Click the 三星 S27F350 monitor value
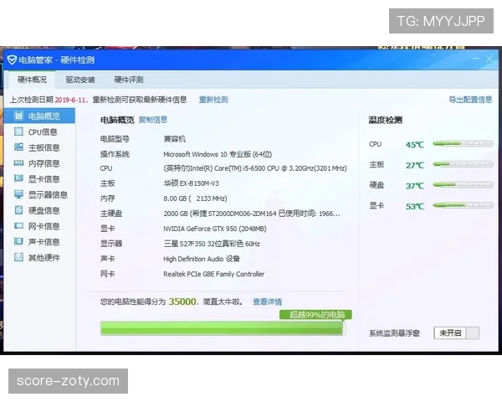The image size is (502, 402). coord(212,244)
